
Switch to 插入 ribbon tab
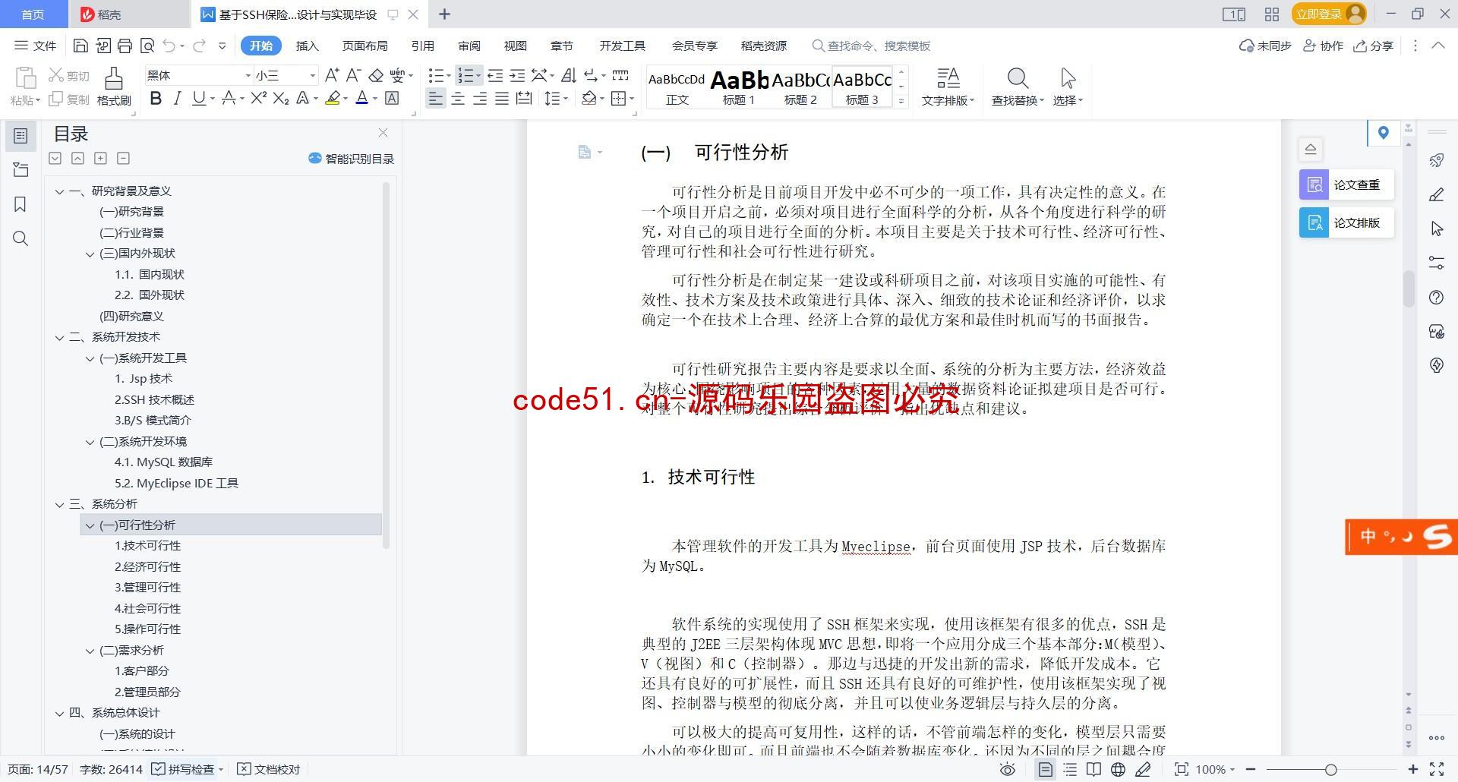307,46
